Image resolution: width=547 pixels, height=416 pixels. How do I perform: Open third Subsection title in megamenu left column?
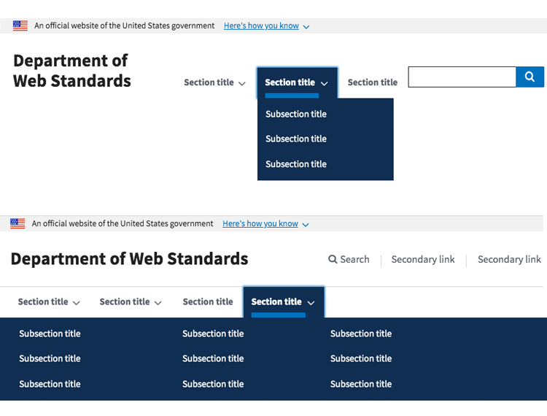pos(50,384)
